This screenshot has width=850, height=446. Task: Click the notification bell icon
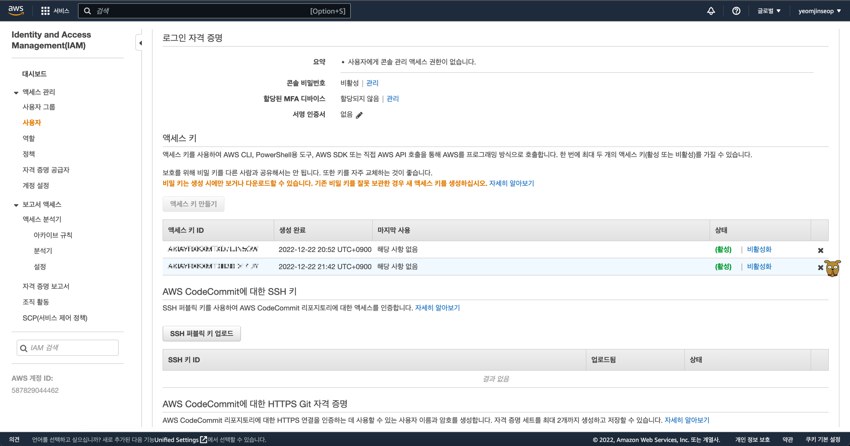(x=711, y=11)
